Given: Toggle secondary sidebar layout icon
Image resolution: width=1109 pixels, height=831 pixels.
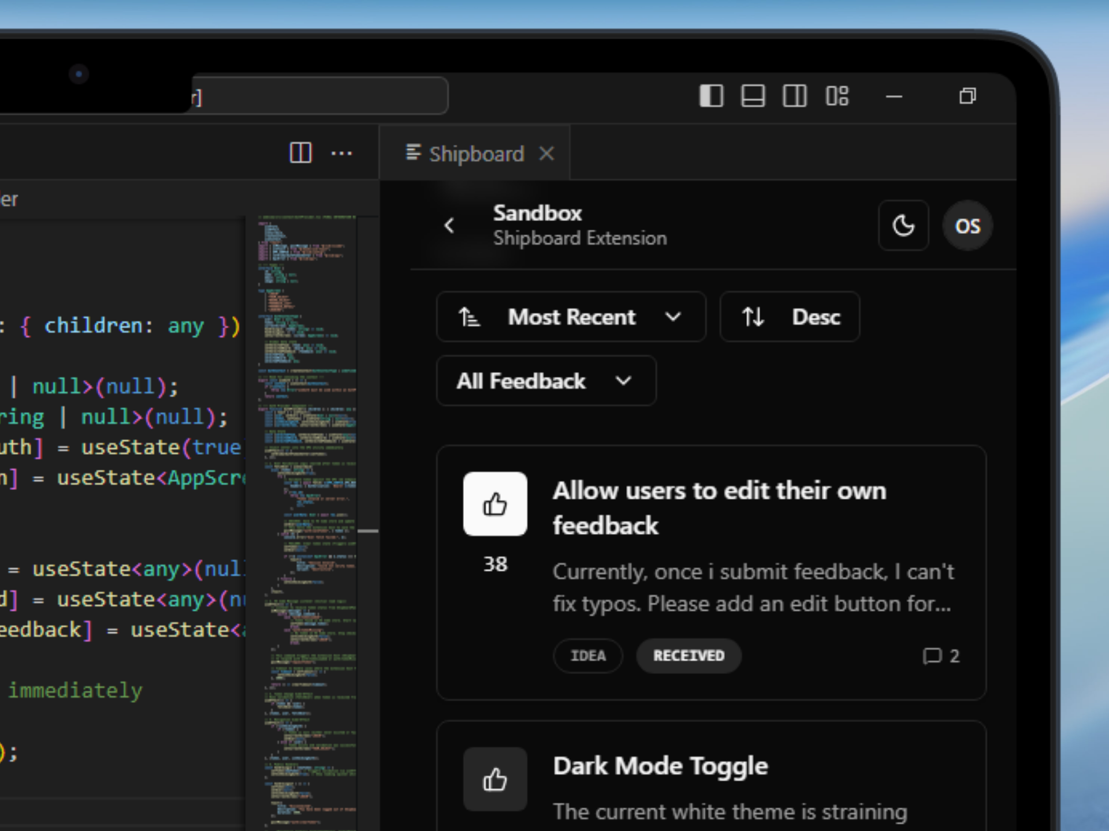Looking at the screenshot, I should (794, 96).
